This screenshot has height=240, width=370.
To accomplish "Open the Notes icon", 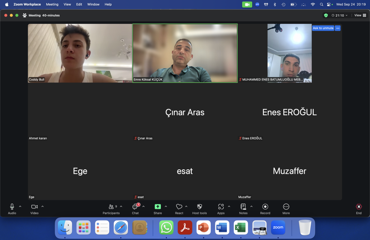I will [x=243, y=207].
